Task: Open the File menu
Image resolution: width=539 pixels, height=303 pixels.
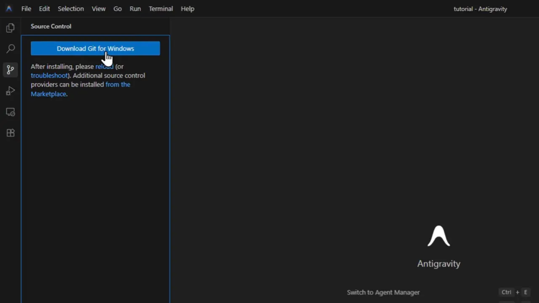Action: pos(26,8)
